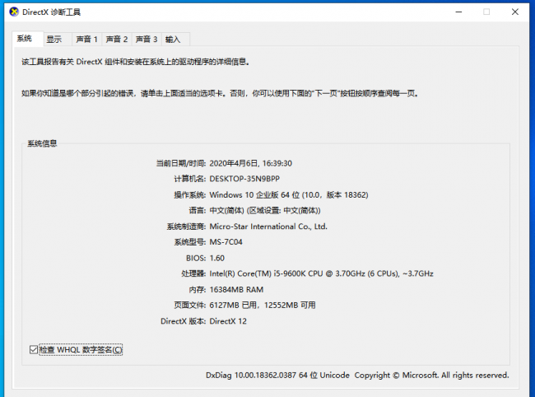Click manufacturer Micro-Star International Co., Ltd.

268,227
